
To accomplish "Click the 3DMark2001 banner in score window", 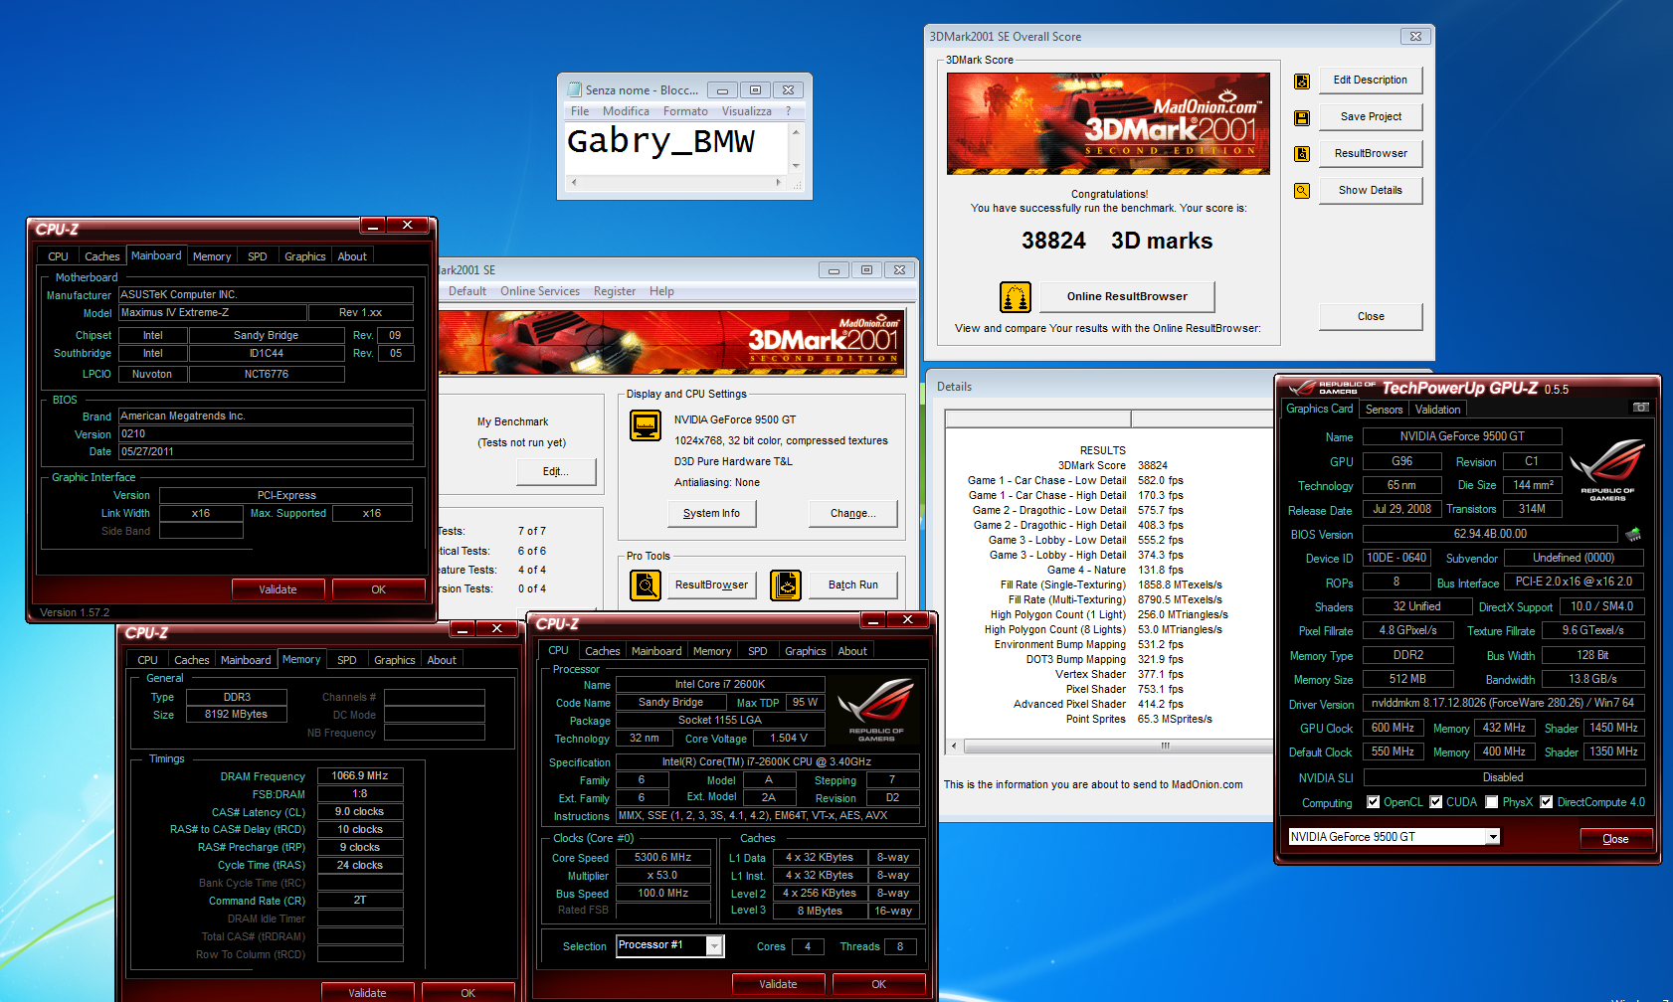I will tap(1108, 123).
